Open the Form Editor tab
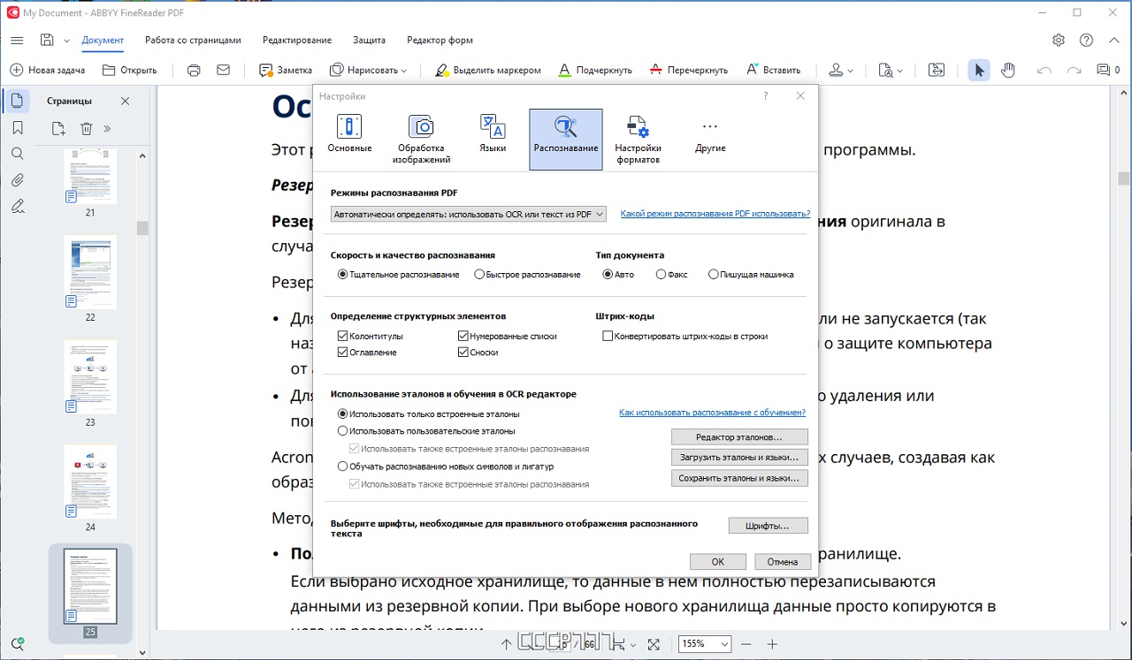This screenshot has width=1132, height=660. (440, 40)
